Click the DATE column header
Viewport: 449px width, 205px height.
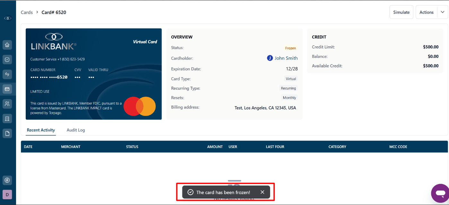(x=28, y=147)
